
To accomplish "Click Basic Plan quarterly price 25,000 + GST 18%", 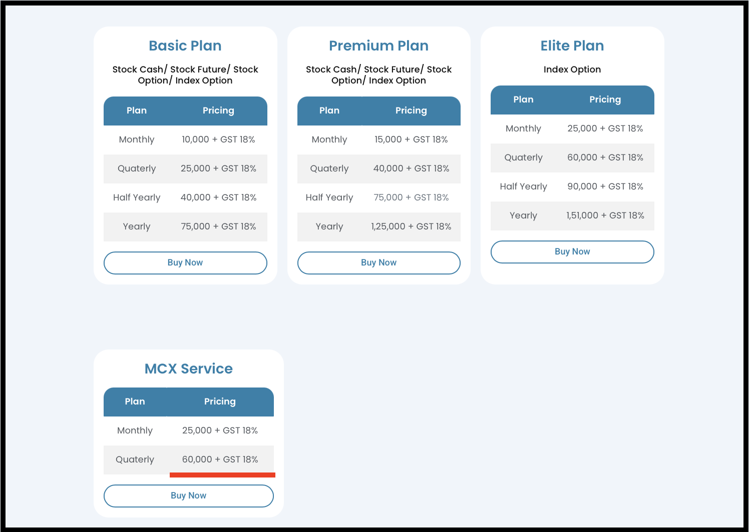I will point(218,168).
